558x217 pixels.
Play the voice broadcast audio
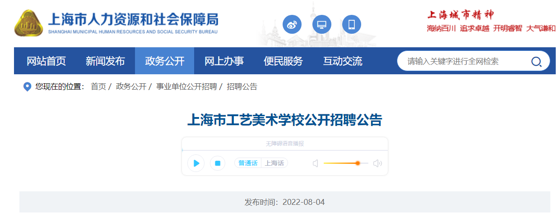point(196,163)
